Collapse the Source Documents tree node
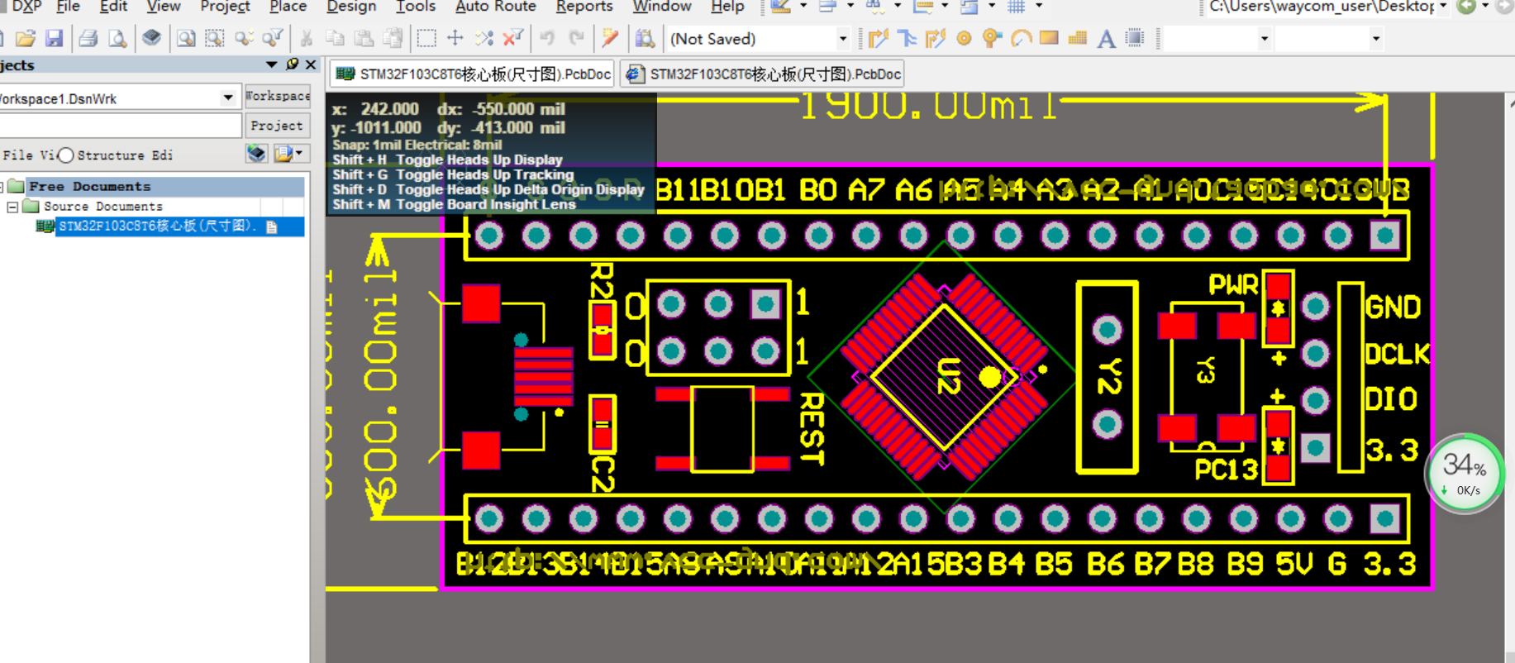Viewport: 1515px width, 663px height. [x=12, y=207]
